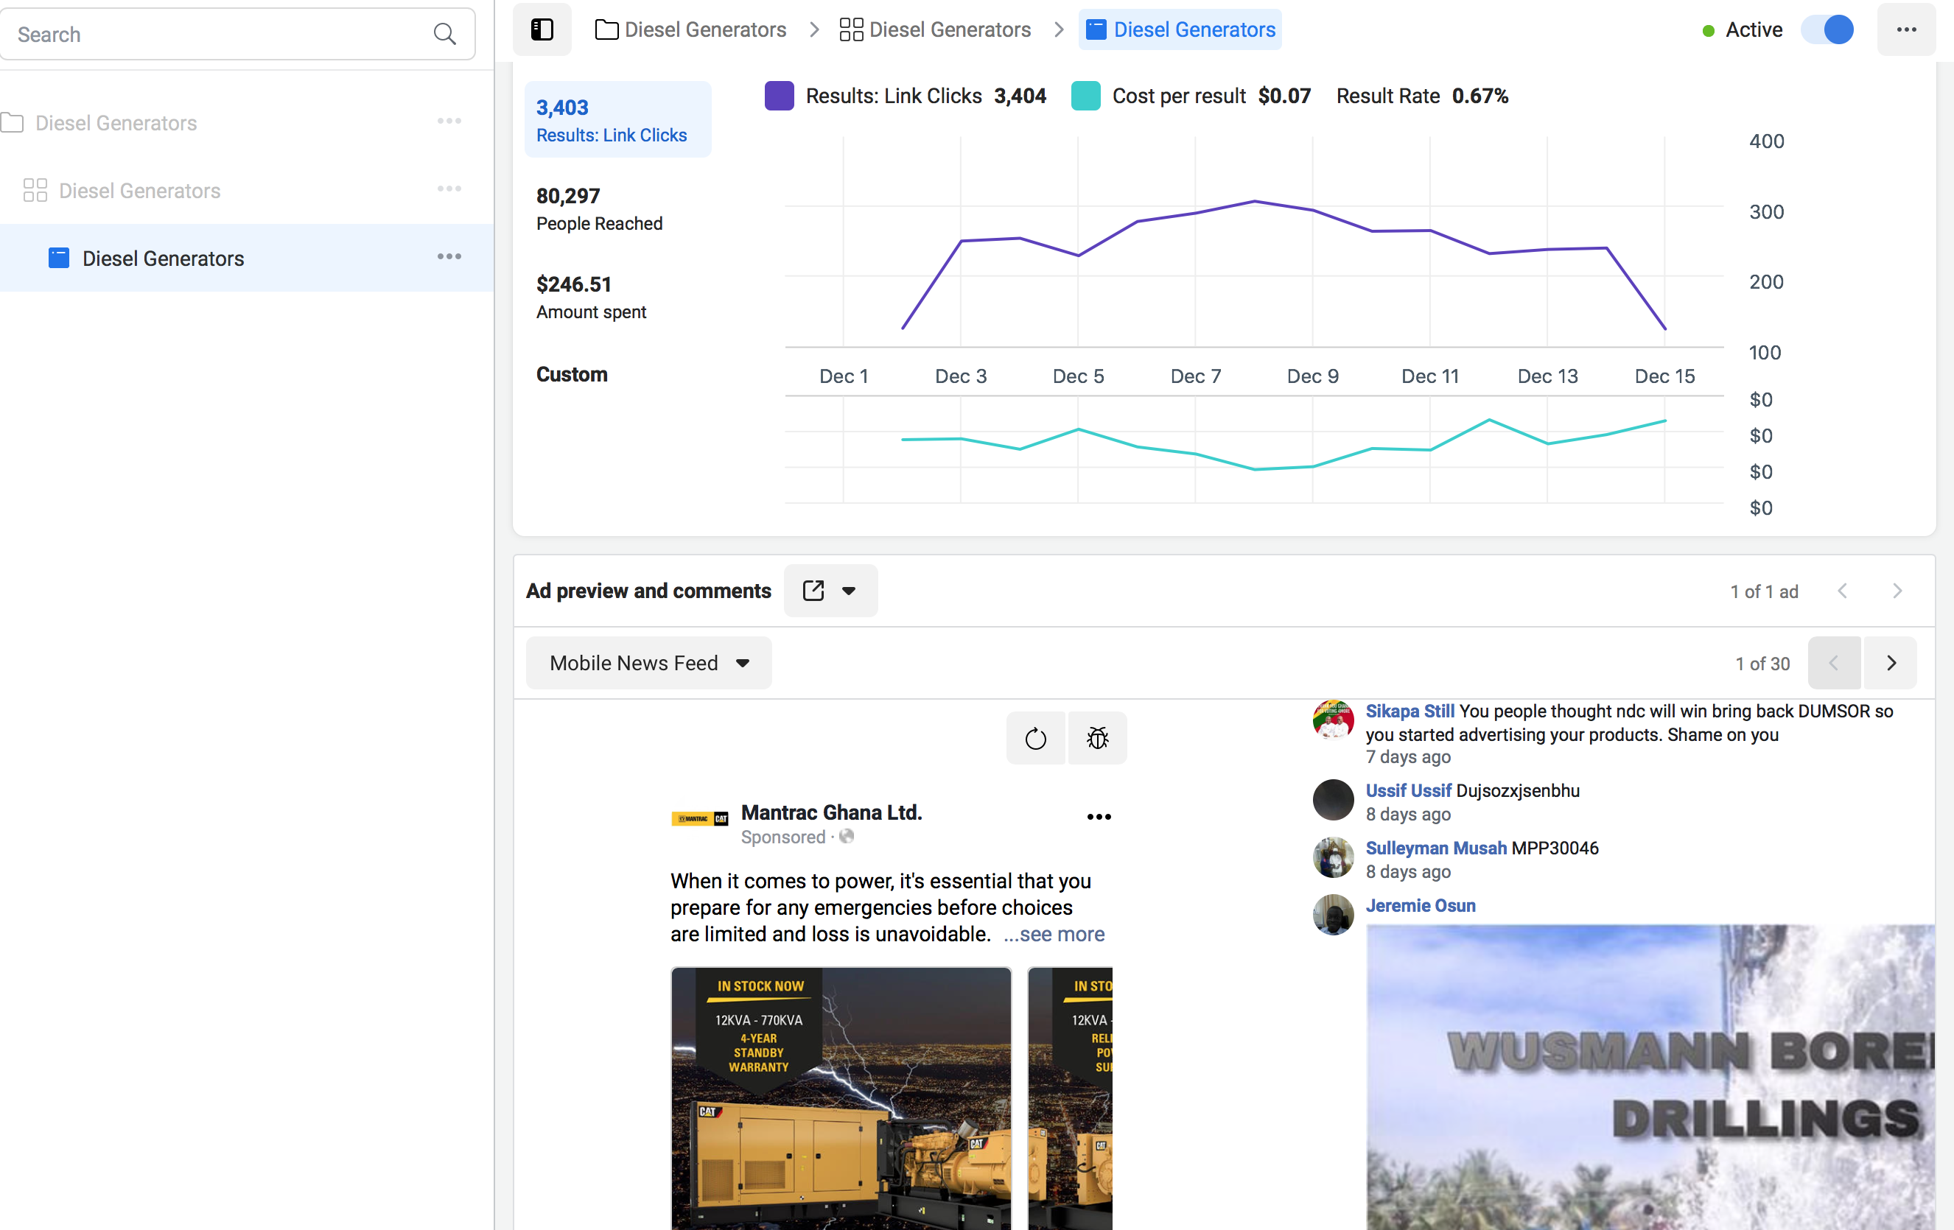Viewport: 1954px width, 1230px height.
Task: Select the 80,297 People Reached metric
Action: (x=599, y=208)
